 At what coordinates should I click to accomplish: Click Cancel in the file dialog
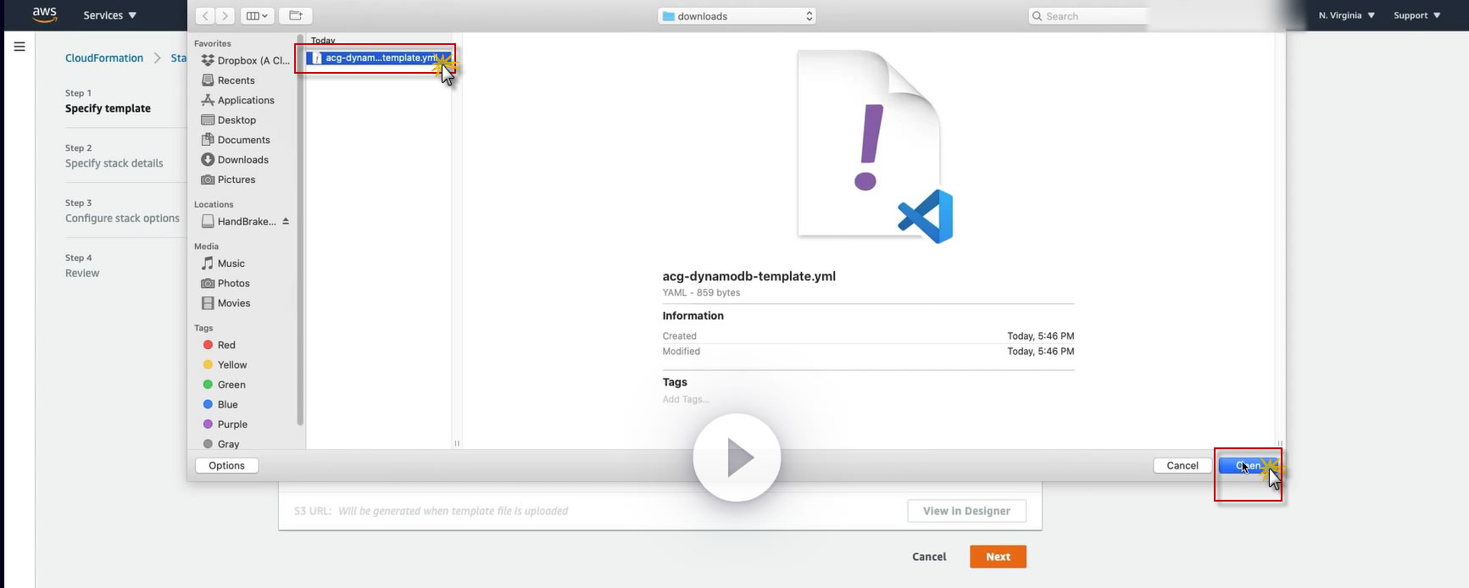click(x=1182, y=465)
